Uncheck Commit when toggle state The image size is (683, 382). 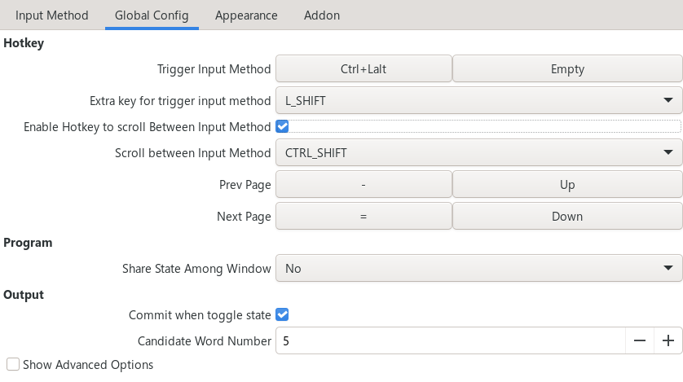click(x=283, y=314)
